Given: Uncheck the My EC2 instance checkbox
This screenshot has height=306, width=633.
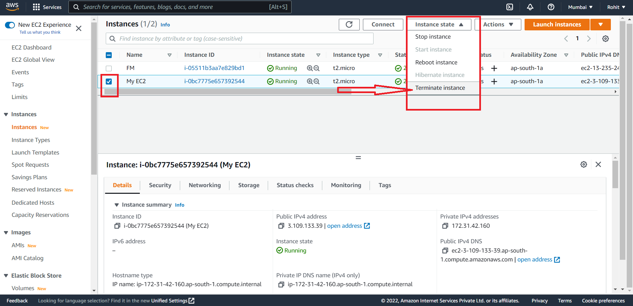Looking at the screenshot, I should click(x=109, y=82).
